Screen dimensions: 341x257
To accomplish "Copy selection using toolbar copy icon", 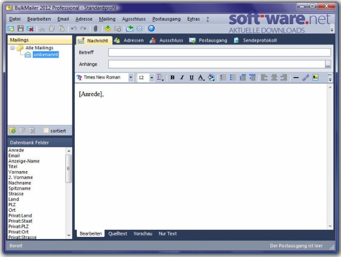I will 52,28.
